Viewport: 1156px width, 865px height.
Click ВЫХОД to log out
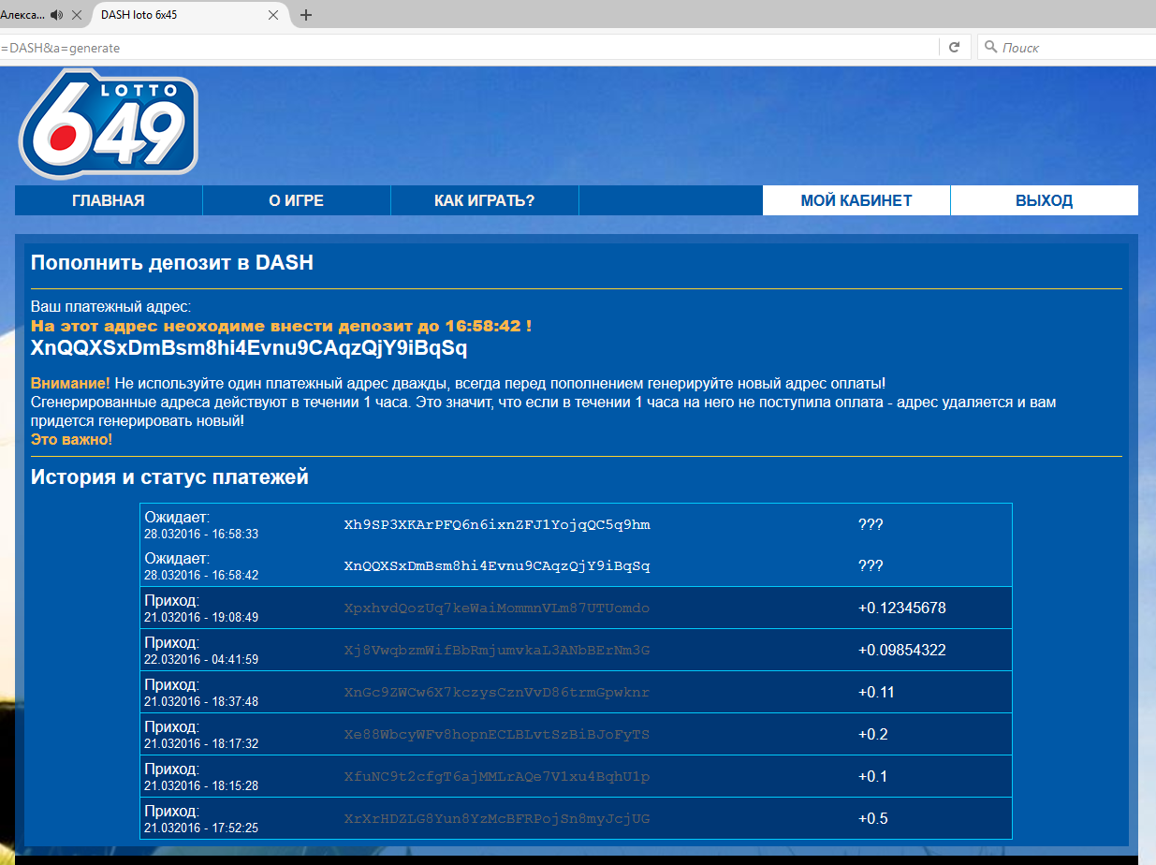tap(1044, 200)
